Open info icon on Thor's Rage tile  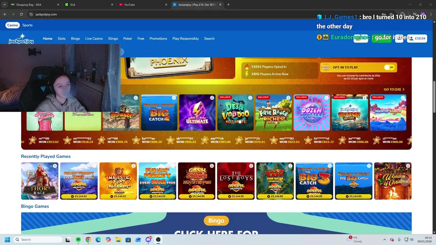55,166
